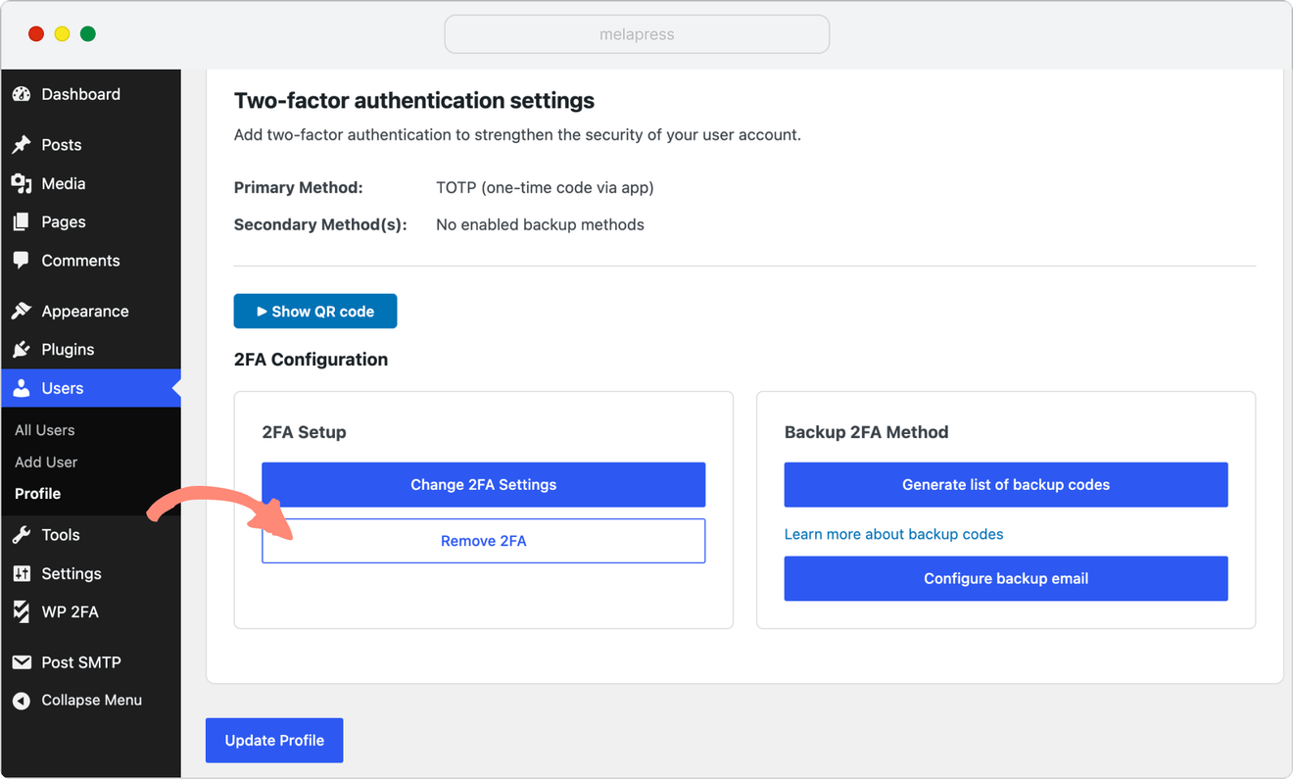Click the Tools wrench icon
Screen dimensions: 1293x779
coord(21,534)
